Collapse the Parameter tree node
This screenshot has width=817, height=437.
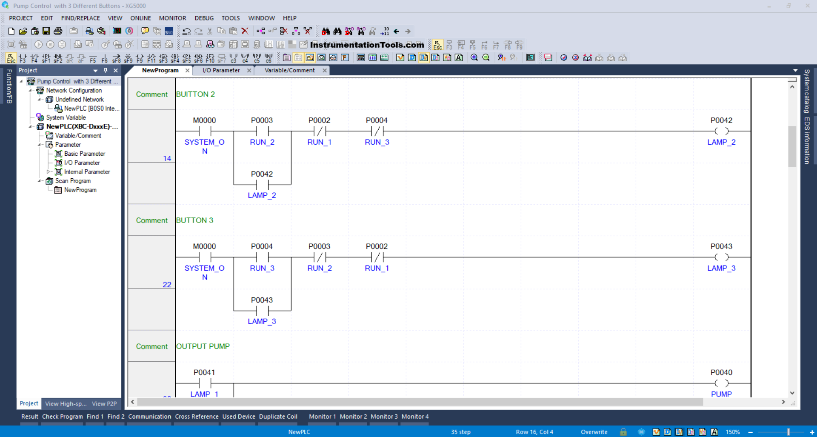40,145
